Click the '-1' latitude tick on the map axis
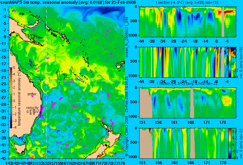This screenshot has height=165, width=243. [4, 10]
